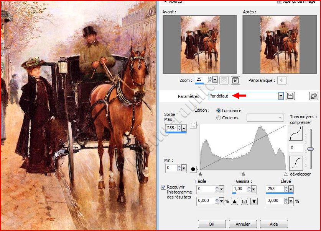Click the Aide help button

point(273,224)
